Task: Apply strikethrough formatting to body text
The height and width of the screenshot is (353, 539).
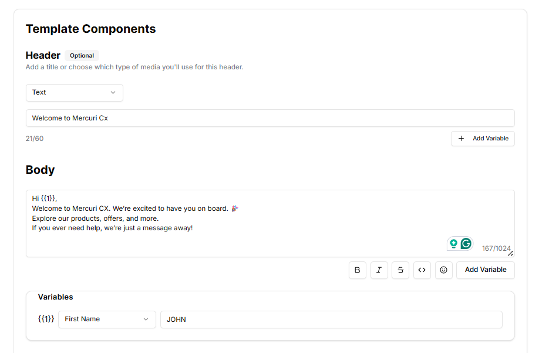Action: tap(400, 270)
